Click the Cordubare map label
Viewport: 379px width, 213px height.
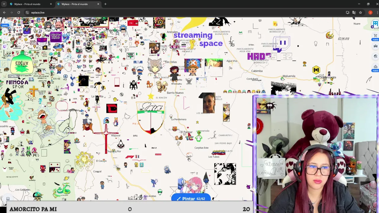pos(252,79)
